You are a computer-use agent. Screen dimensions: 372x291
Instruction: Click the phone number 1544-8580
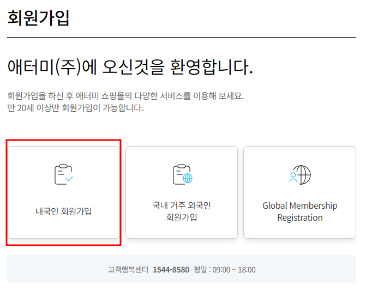pos(171,270)
